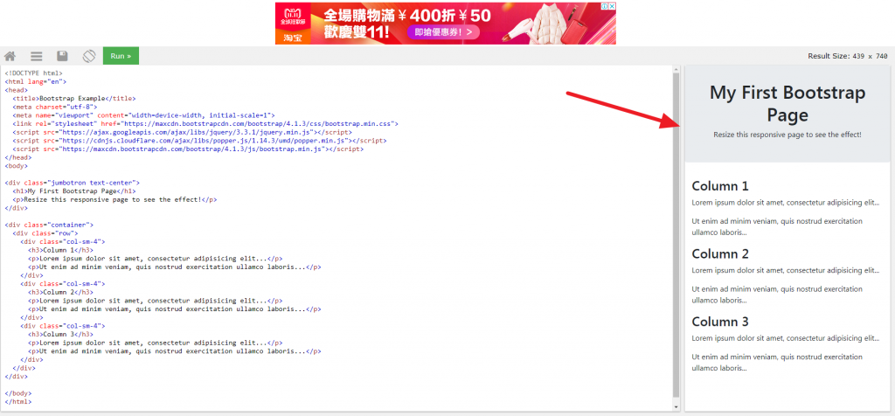
Task: Close the Taobao ad with the X icon
Action: (612, 6)
